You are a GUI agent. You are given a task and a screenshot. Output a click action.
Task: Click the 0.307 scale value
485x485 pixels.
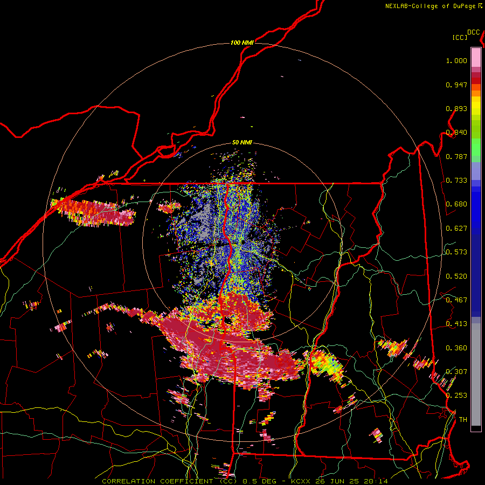coord(456,372)
